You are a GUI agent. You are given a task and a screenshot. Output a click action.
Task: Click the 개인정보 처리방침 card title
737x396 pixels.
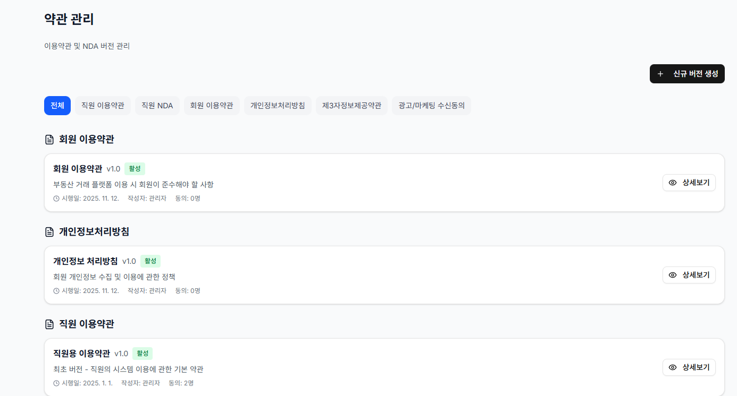click(x=86, y=261)
